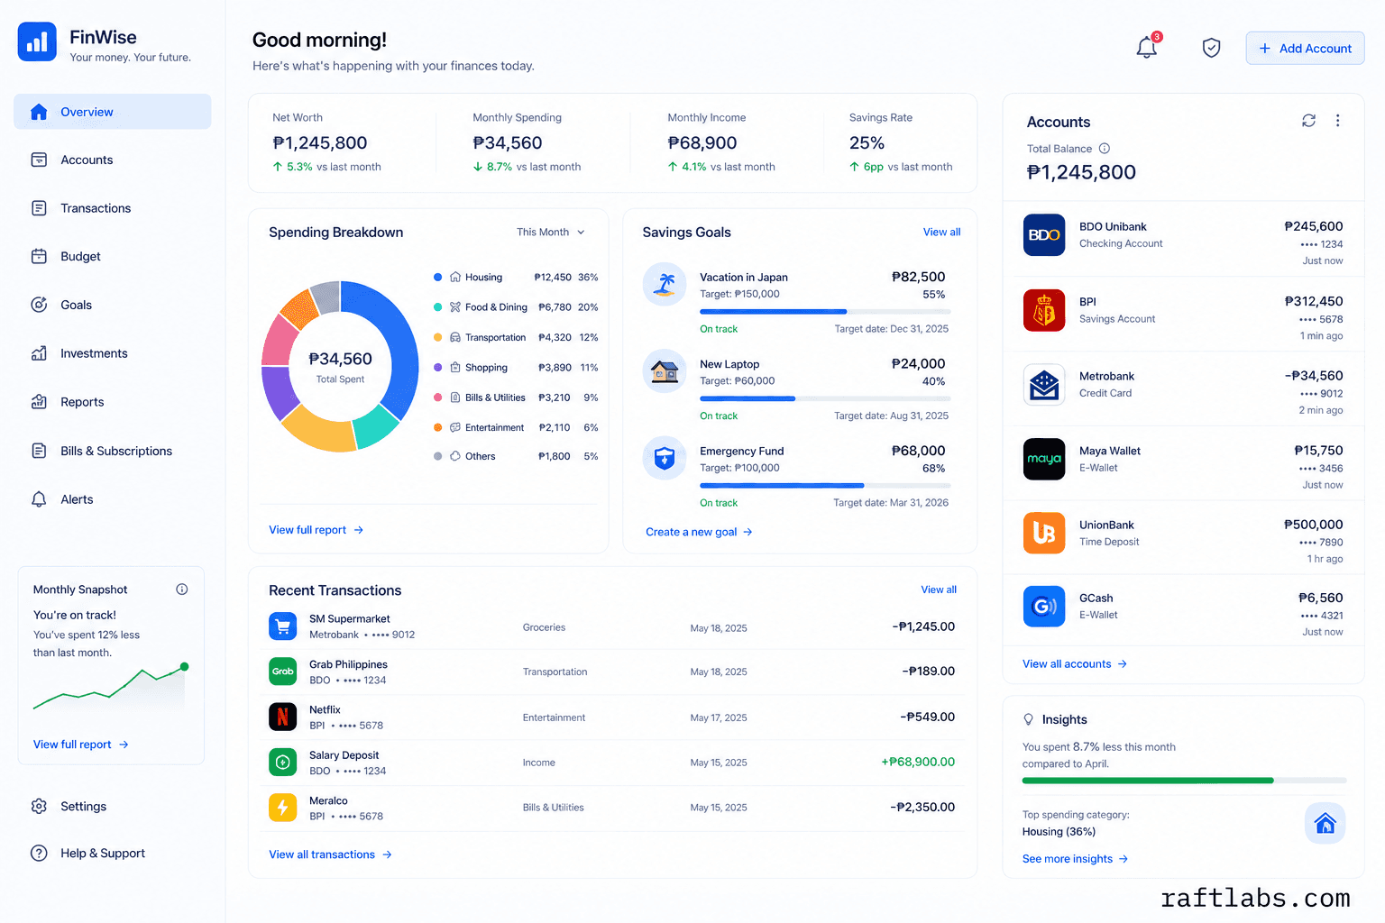Click the Emergency Fund shield icon

point(665,458)
